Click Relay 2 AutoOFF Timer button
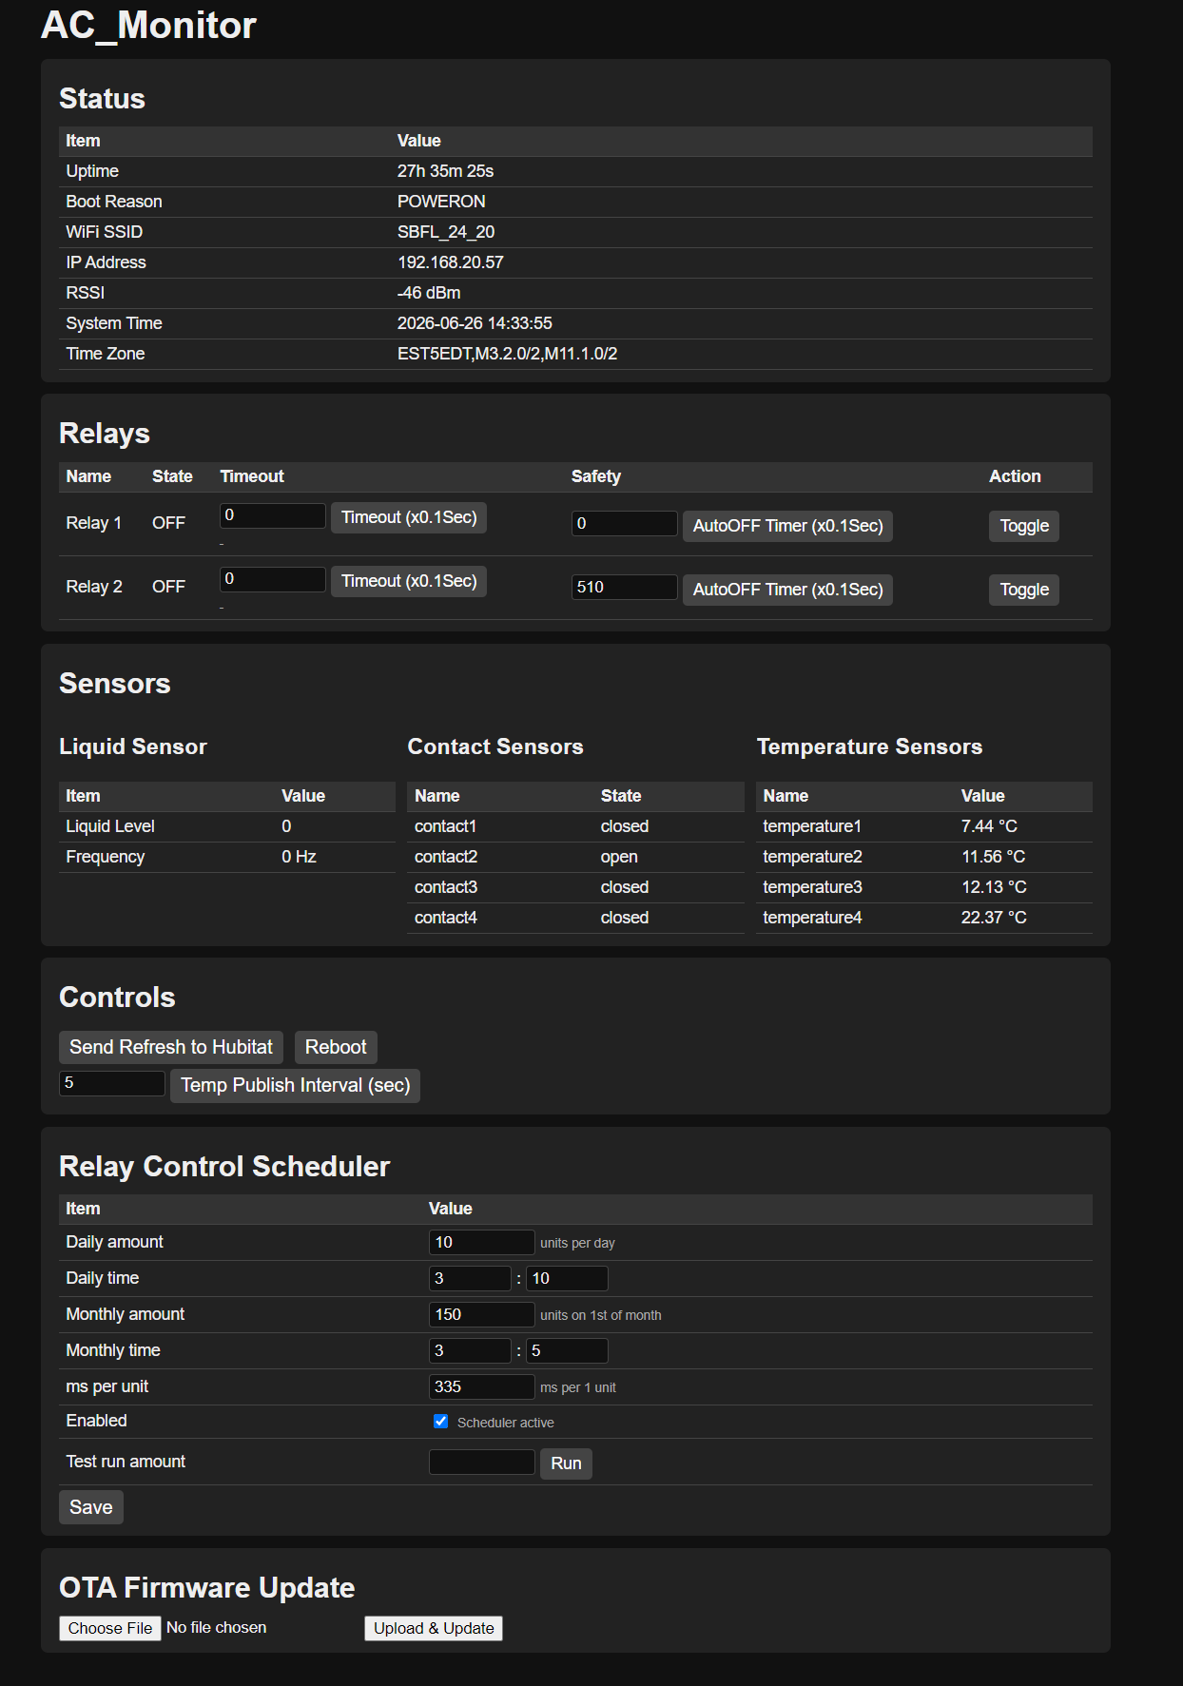Image resolution: width=1183 pixels, height=1686 pixels. pyautogui.click(x=787, y=590)
